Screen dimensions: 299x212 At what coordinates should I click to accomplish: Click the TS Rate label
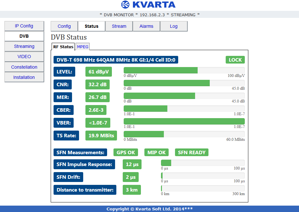[x=66, y=136]
